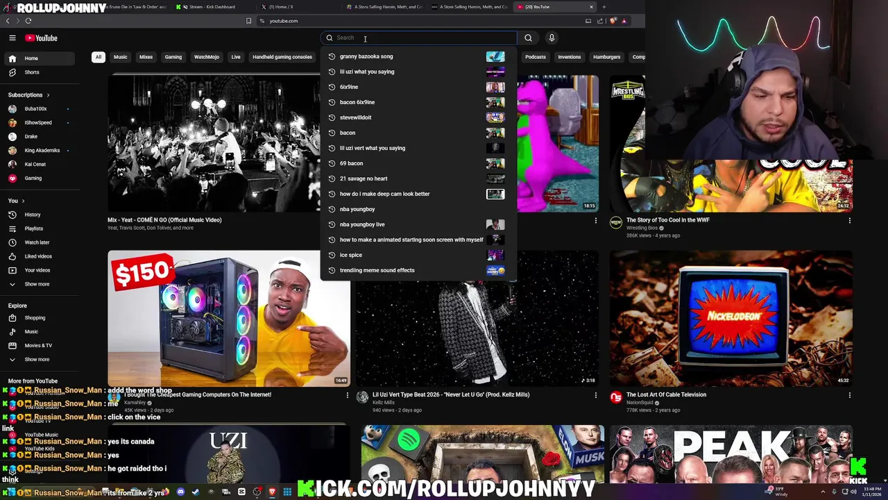Select Handheld gaming consoles chip

click(282, 57)
